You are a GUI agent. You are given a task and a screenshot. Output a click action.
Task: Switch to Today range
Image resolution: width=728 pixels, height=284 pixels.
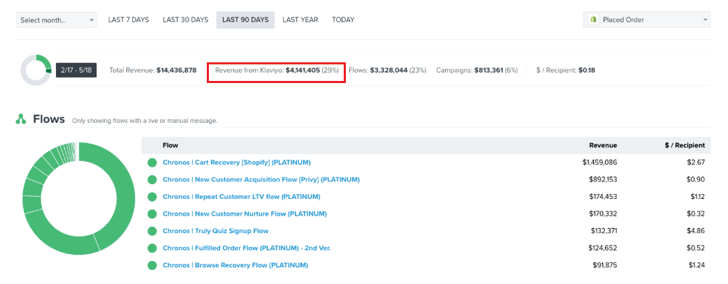(x=343, y=20)
